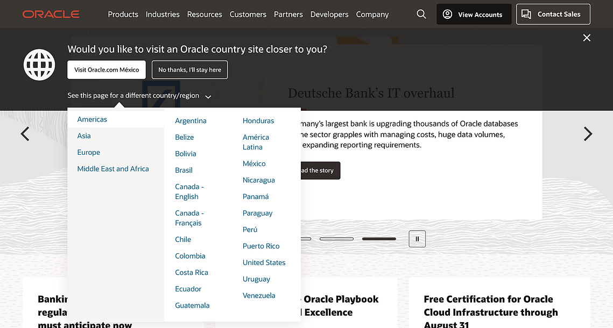Screen dimensions: 613x328
Task: Choose United States link
Action: pos(264,262)
